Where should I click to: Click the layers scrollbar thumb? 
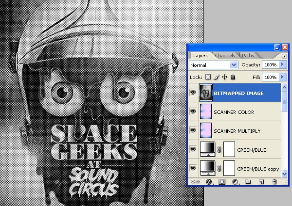pos(284,102)
